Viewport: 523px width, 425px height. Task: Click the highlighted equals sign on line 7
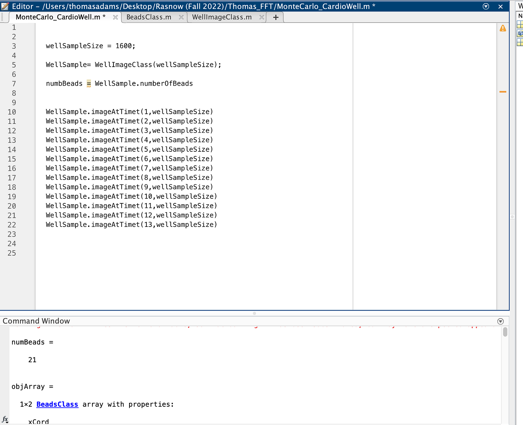[x=89, y=84]
